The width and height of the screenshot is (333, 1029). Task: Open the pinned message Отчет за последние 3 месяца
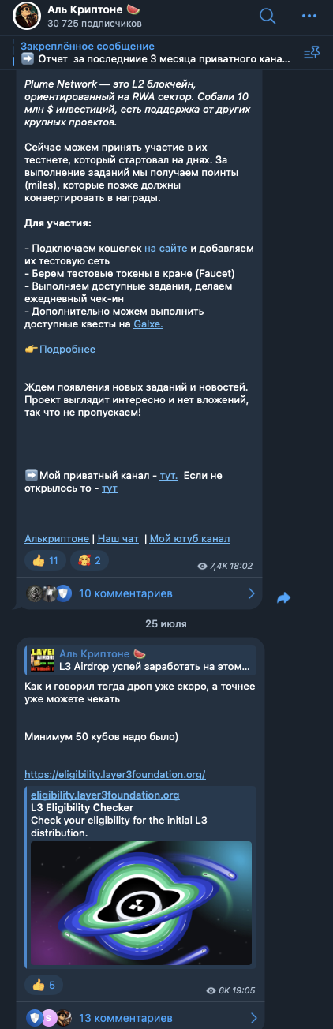[156, 52]
